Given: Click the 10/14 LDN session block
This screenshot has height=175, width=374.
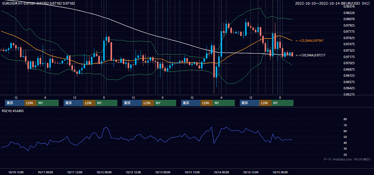Looking at the screenshot, I should 265,103.
